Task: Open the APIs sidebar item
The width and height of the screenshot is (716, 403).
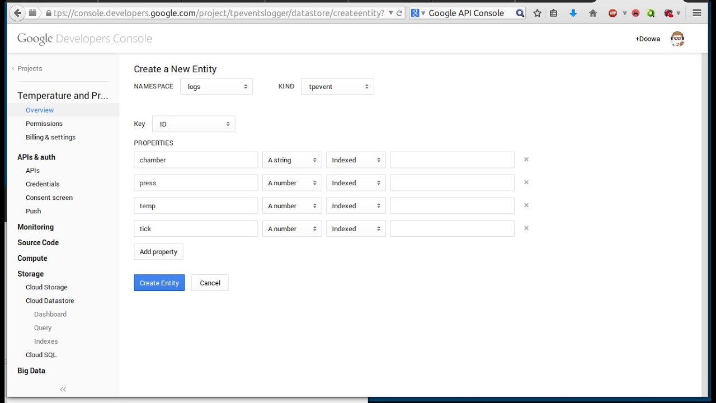Action: 32,171
